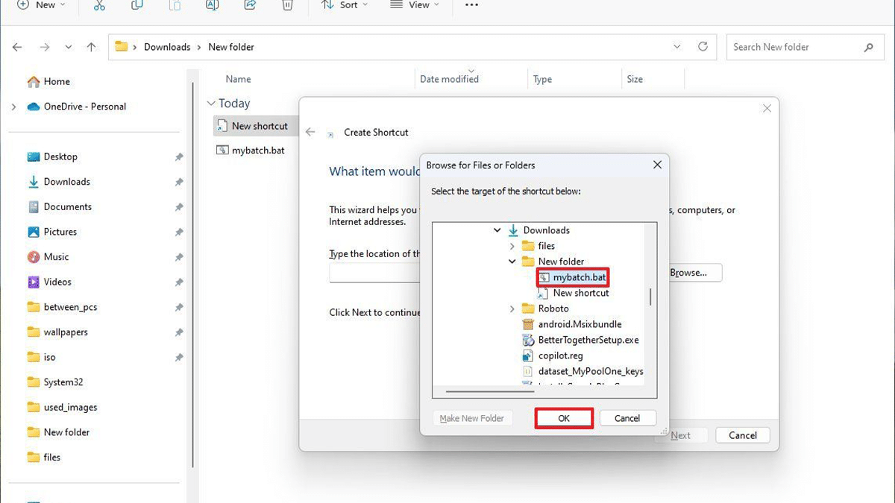895x503 pixels.
Task: Open used_images folder in sidebar
Action: pyautogui.click(x=62, y=408)
